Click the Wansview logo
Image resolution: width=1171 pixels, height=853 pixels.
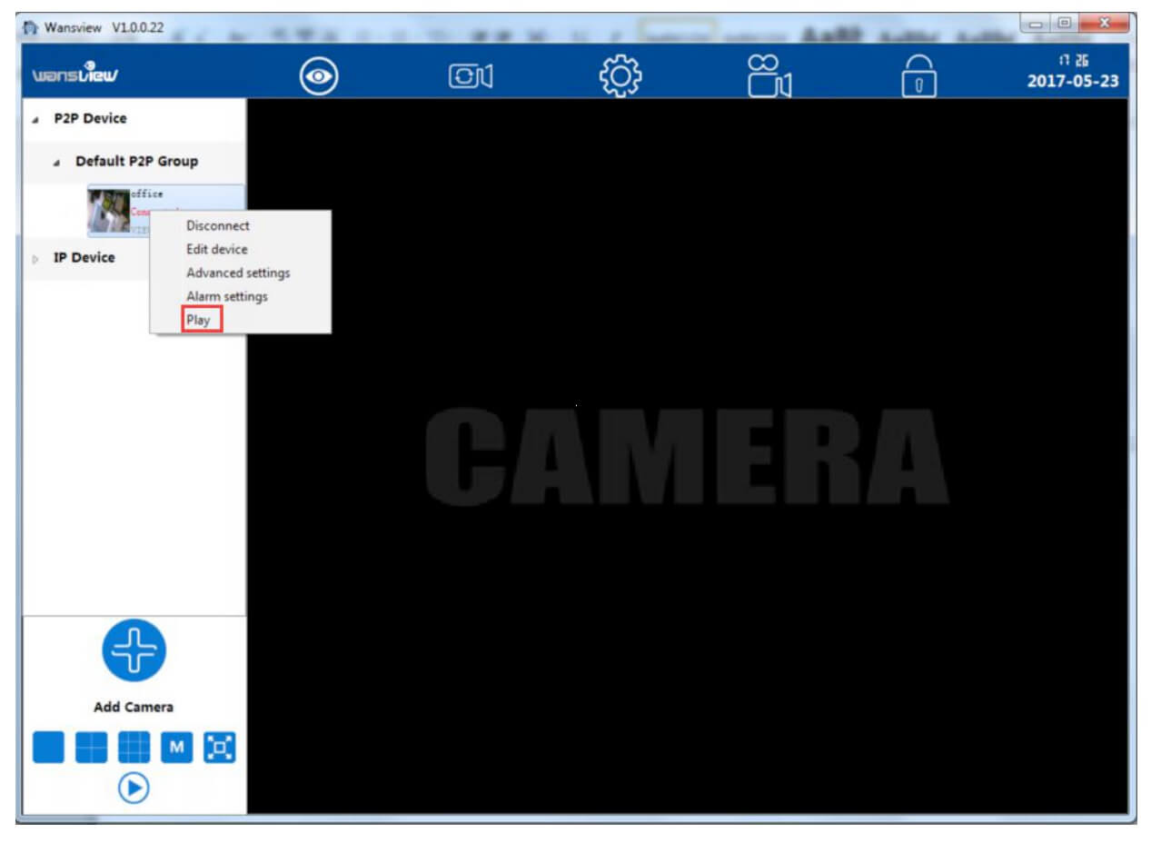(x=75, y=73)
